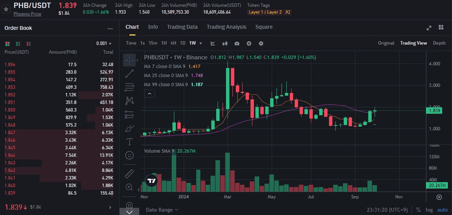Click the AI token tag
The height and width of the screenshot is (215, 452).
coord(288,12)
